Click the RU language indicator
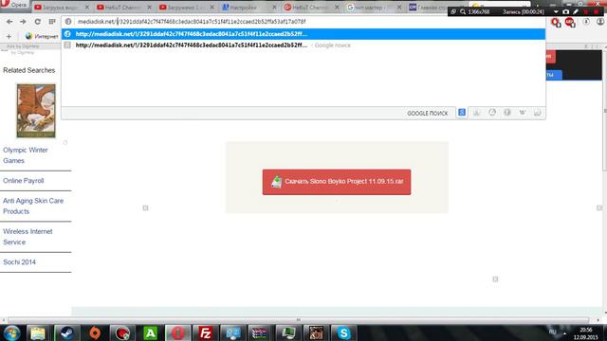The width and height of the screenshot is (607, 341). coord(552,332)
